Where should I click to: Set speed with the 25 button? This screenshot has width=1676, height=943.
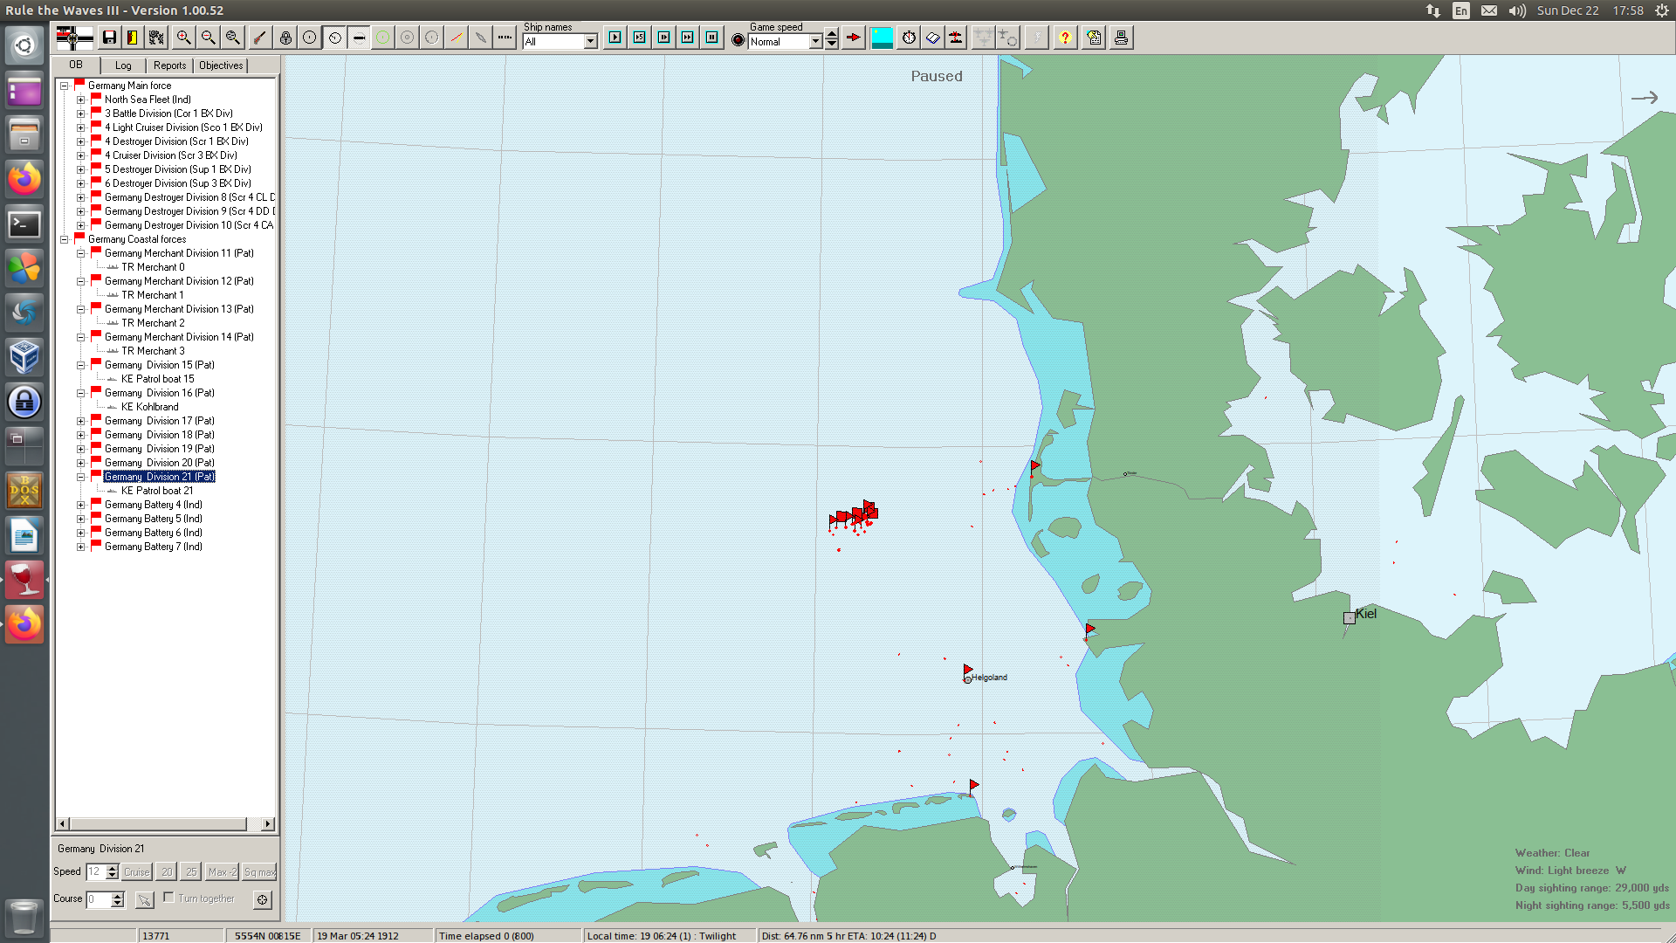click(x=191, y=871)
